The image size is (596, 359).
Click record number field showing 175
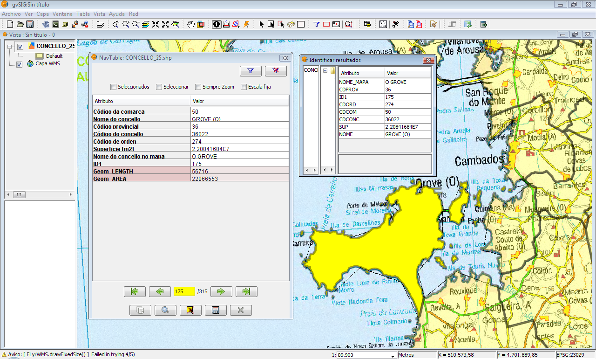[x=184, y=291]
